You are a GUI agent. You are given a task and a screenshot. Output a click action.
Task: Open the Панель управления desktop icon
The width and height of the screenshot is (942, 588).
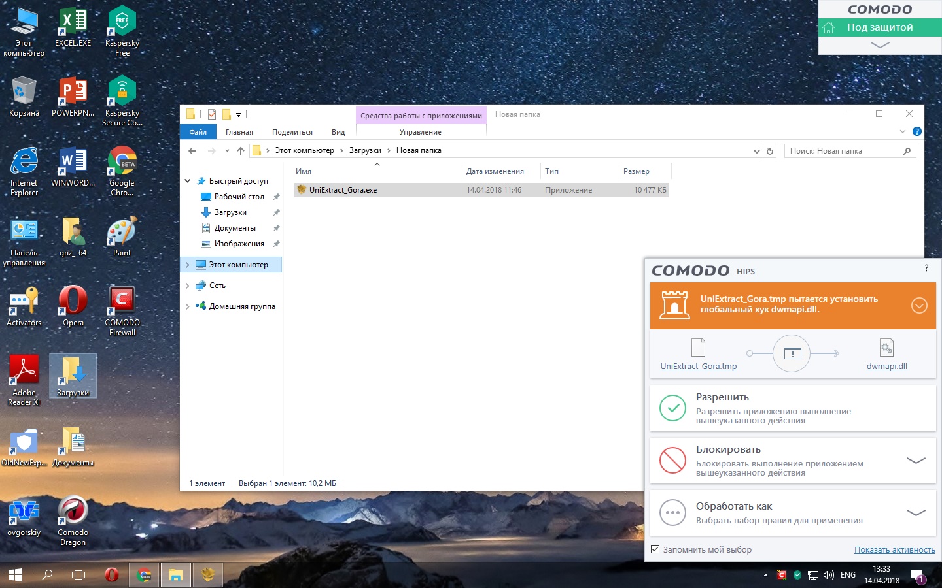tap(24, 241)
